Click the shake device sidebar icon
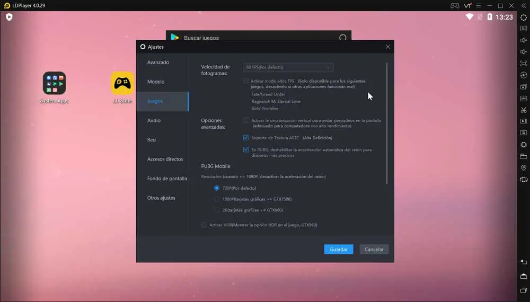The width and height of the screenshot is (530, 302). pyautogui.click(x=524, y=145)
